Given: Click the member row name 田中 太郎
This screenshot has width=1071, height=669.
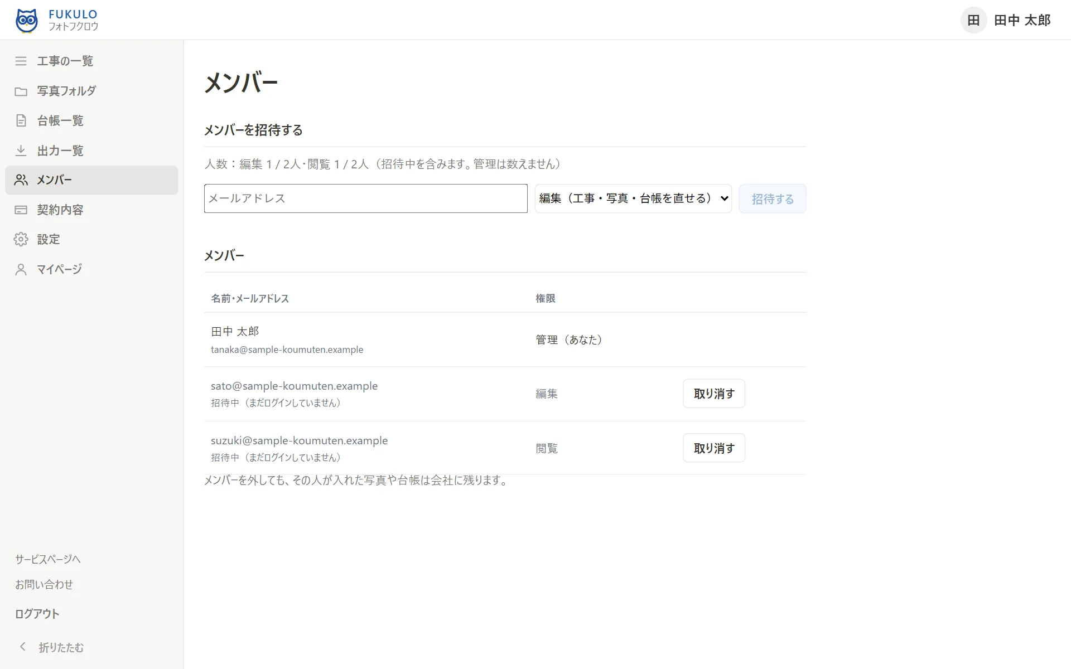Looking at the screenshot, I should pyautogui.click(x=235, y=331).
